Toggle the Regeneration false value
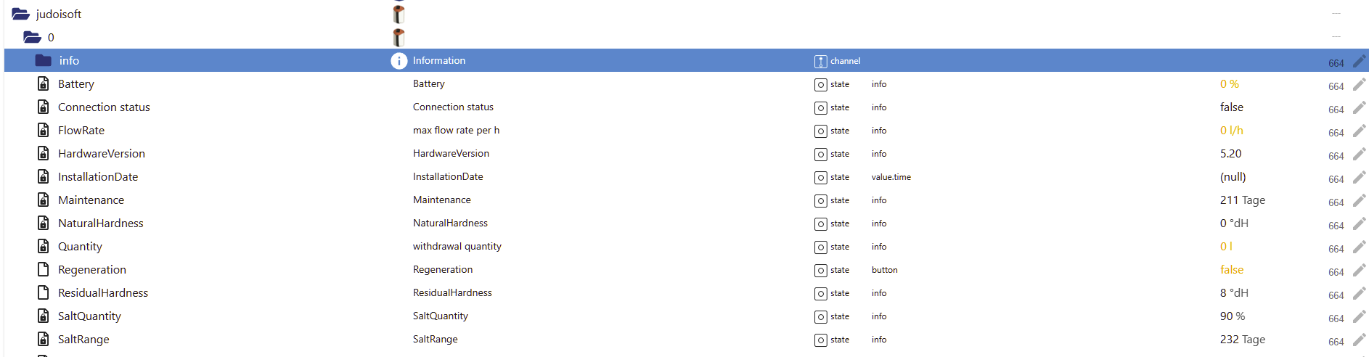 pos(1232,270)
